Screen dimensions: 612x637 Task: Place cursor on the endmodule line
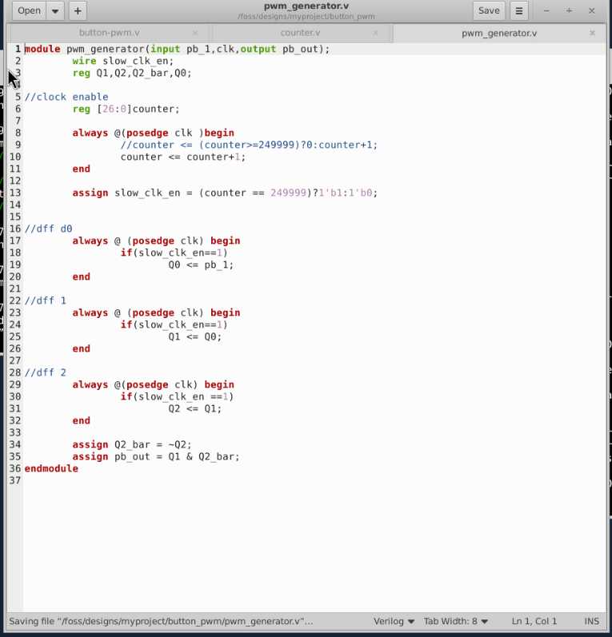click(x=51, y=468)
